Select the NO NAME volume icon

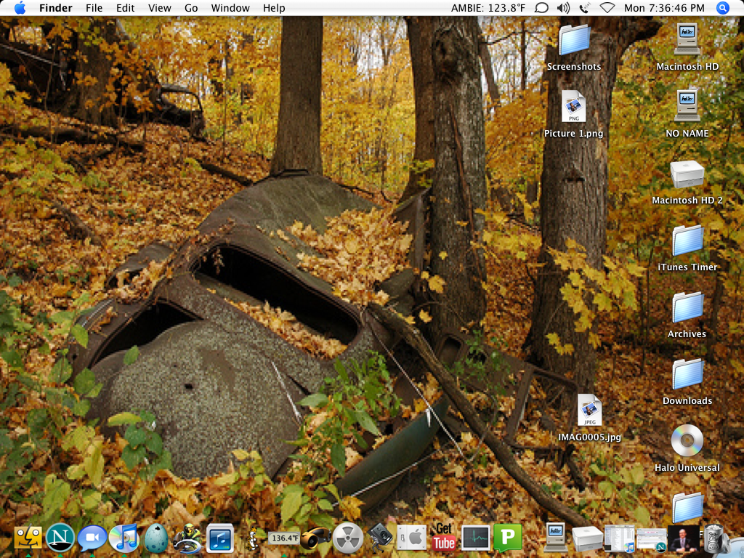tap(687, 114)
